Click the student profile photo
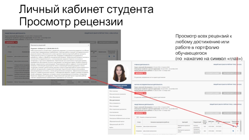249x140 pixels. (x=119, y=72)
